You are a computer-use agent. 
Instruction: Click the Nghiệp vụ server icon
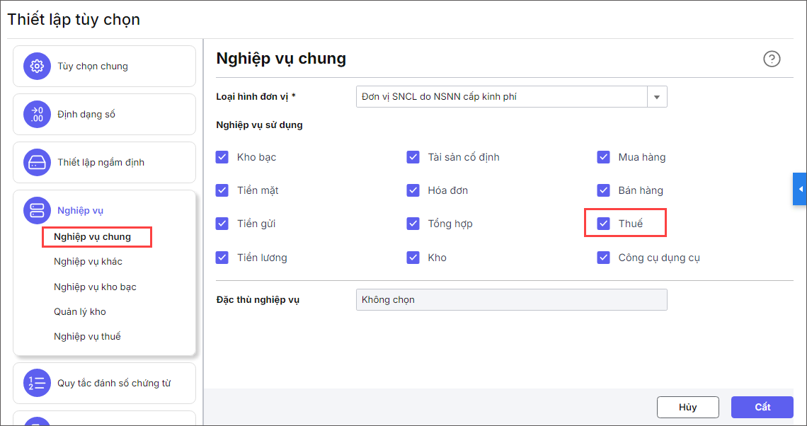pyautogui.click(x=37, y=210)
